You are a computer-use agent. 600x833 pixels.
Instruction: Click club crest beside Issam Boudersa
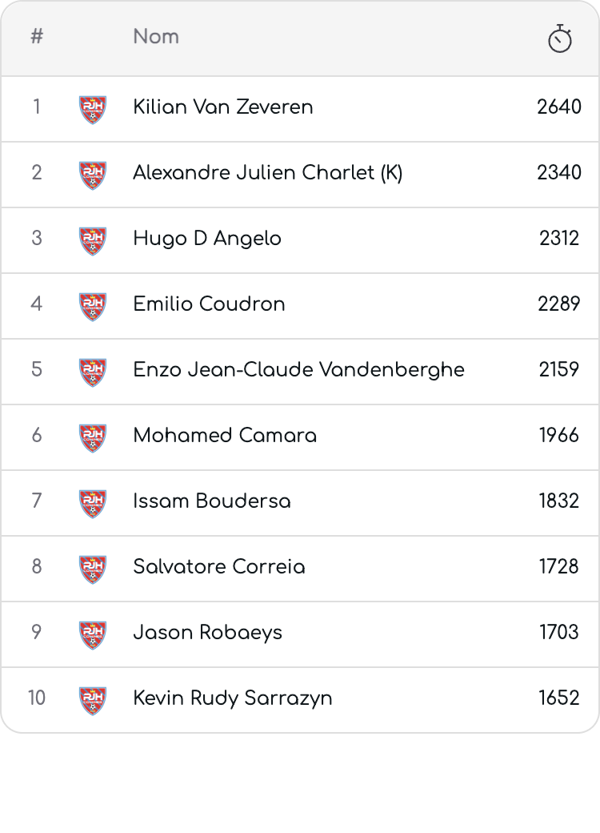93,504
